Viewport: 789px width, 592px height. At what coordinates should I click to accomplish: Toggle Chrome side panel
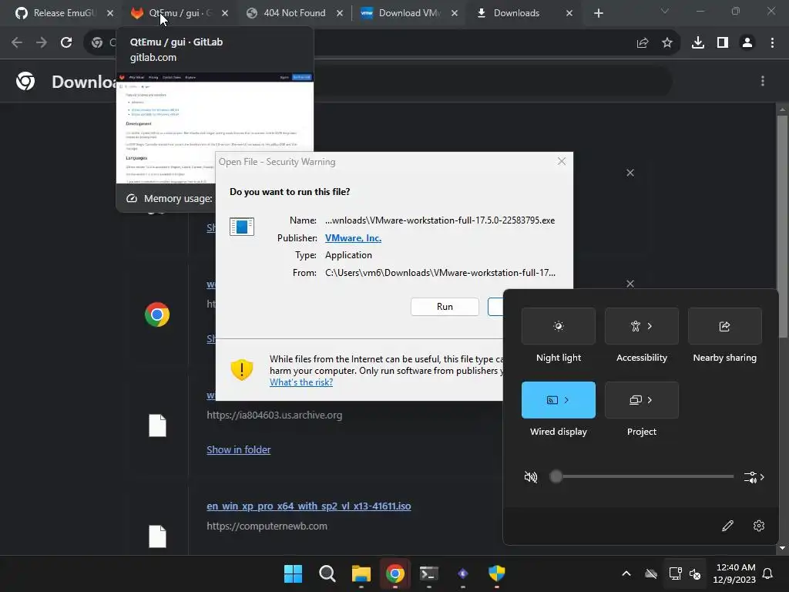click(723, 43)
